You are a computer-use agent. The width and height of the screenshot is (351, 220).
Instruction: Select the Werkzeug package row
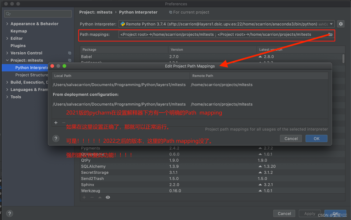pos(213,191)
